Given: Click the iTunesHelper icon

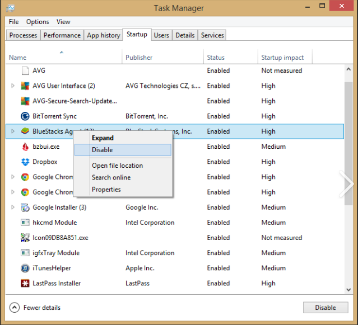Looking at the screenshot, I should pos(25,268).
